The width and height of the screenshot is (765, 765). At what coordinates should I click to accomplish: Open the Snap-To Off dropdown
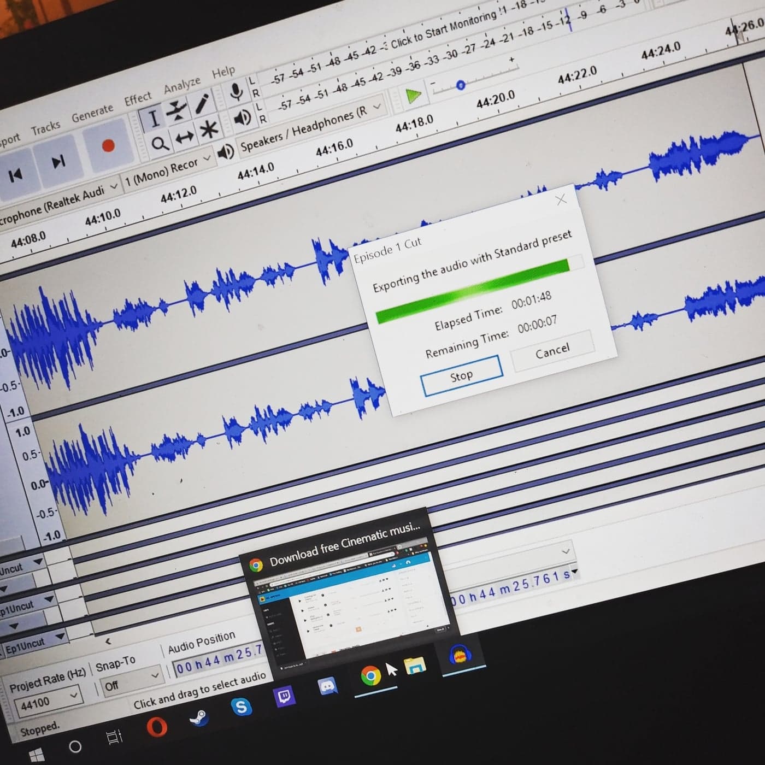pos(131,681)
